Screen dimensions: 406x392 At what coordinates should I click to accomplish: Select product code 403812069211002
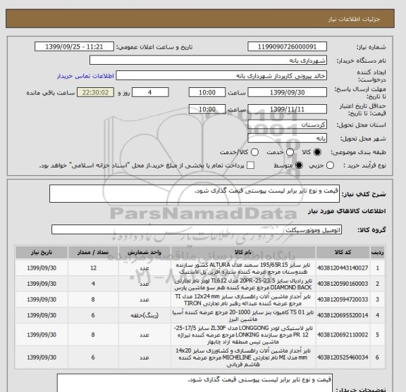(343, 335)
